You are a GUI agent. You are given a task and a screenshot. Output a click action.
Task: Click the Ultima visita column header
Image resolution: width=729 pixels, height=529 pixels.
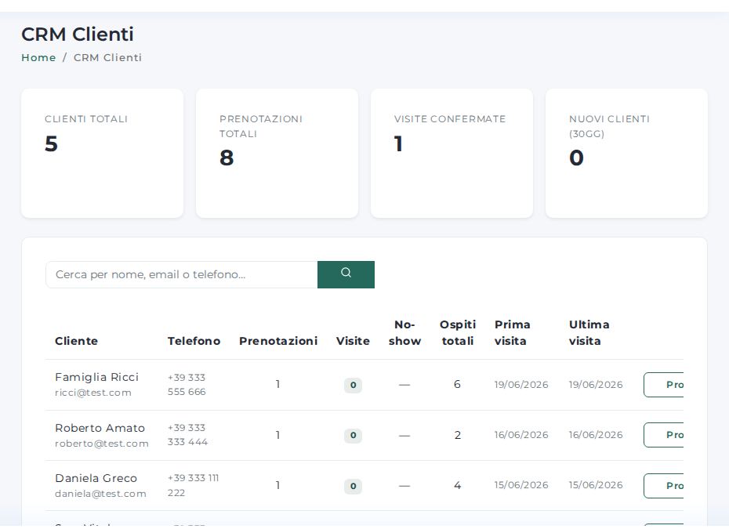589,332
